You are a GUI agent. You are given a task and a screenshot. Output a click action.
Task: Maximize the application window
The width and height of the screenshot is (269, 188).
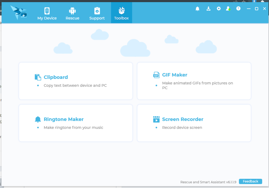(257, 9)
